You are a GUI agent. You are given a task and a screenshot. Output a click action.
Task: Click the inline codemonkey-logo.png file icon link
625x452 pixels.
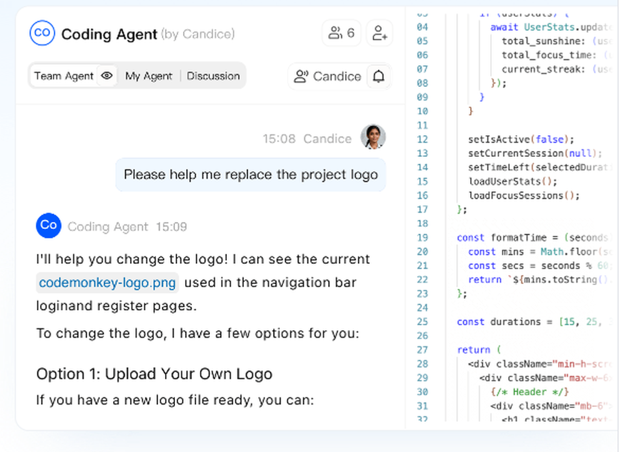click(107, 283)
